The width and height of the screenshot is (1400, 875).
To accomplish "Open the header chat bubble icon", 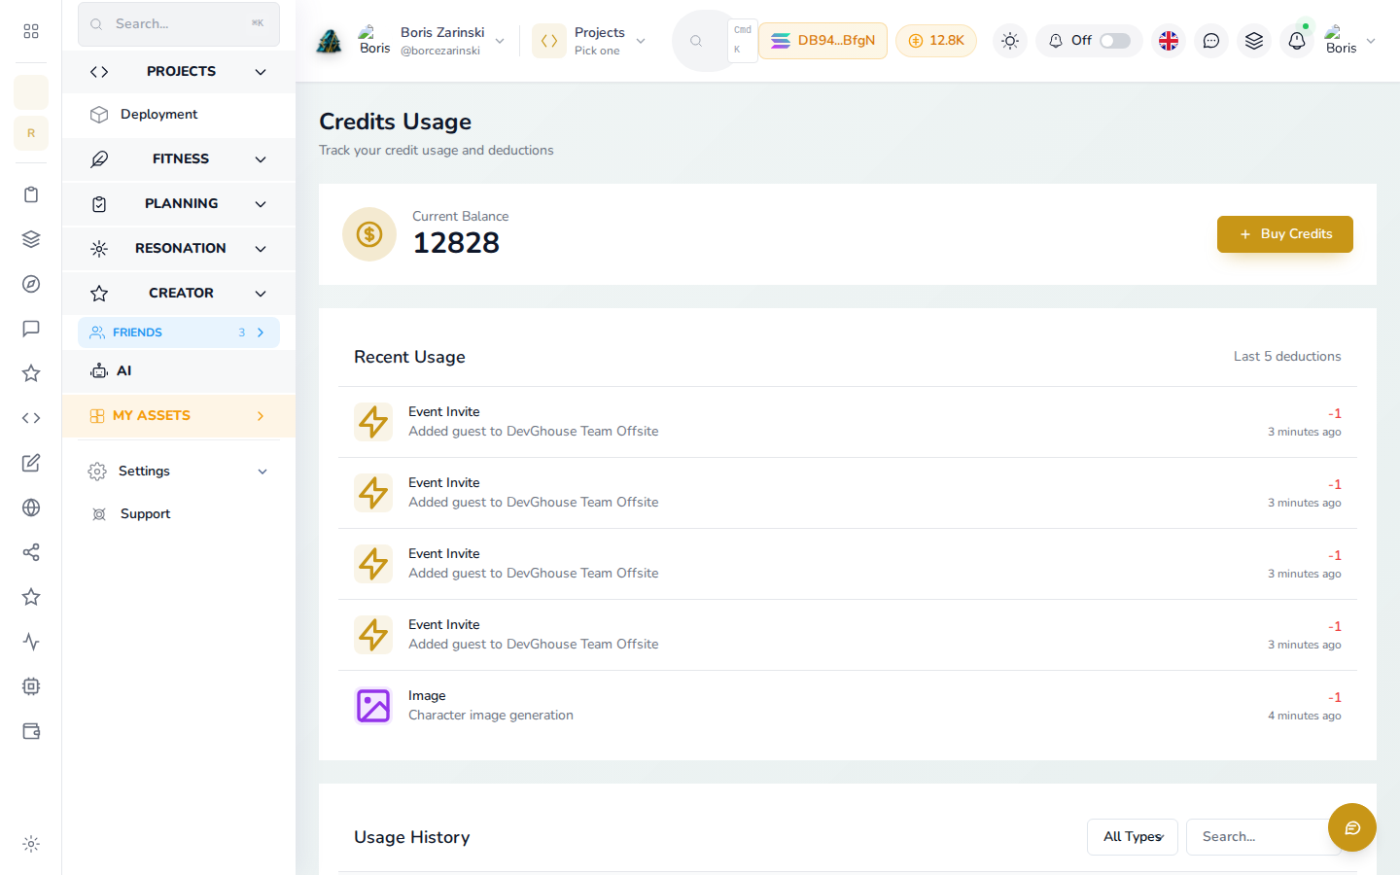I will point(1211,41).
